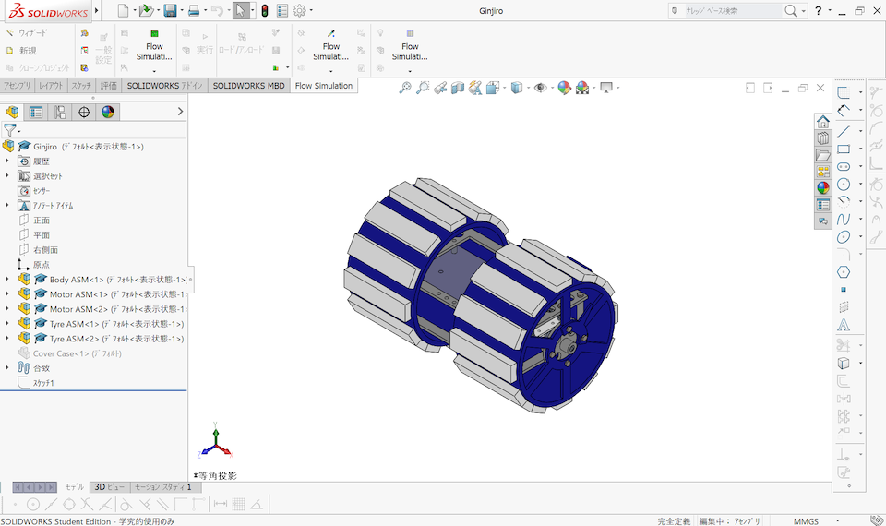Open the DimXpertManager crosshair tab
The height and width of the screenshot is (526, 886).
click(84, 112)
